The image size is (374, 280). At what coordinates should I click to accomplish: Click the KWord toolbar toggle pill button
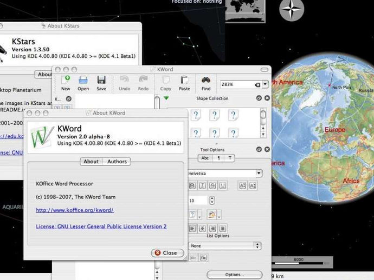click(265, 70)
